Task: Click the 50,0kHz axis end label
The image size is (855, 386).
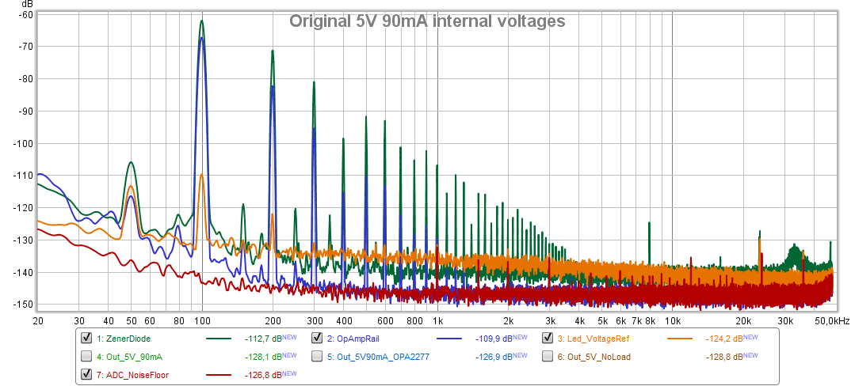Action: click(x=833, y=320)
